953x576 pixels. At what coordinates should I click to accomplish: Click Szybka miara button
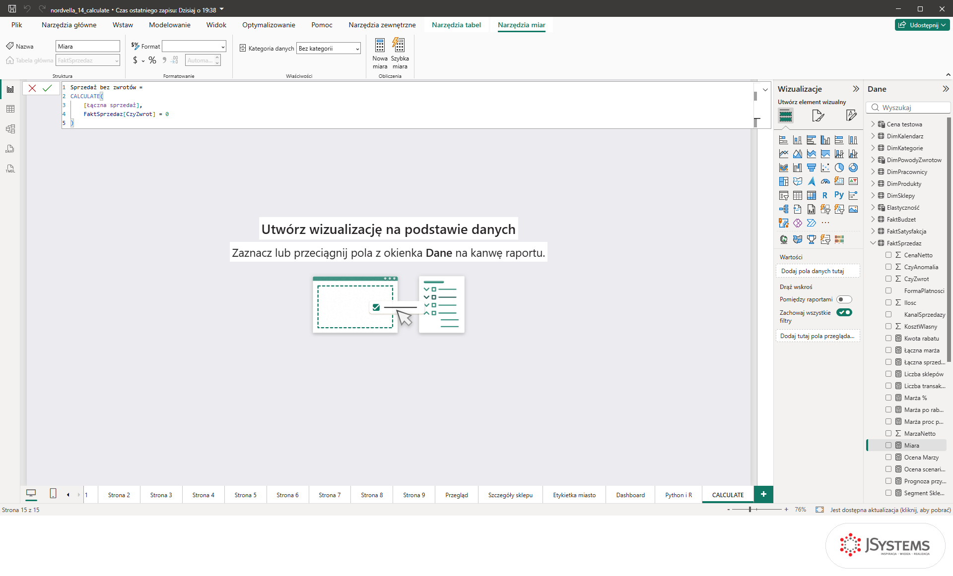(400, 54)
